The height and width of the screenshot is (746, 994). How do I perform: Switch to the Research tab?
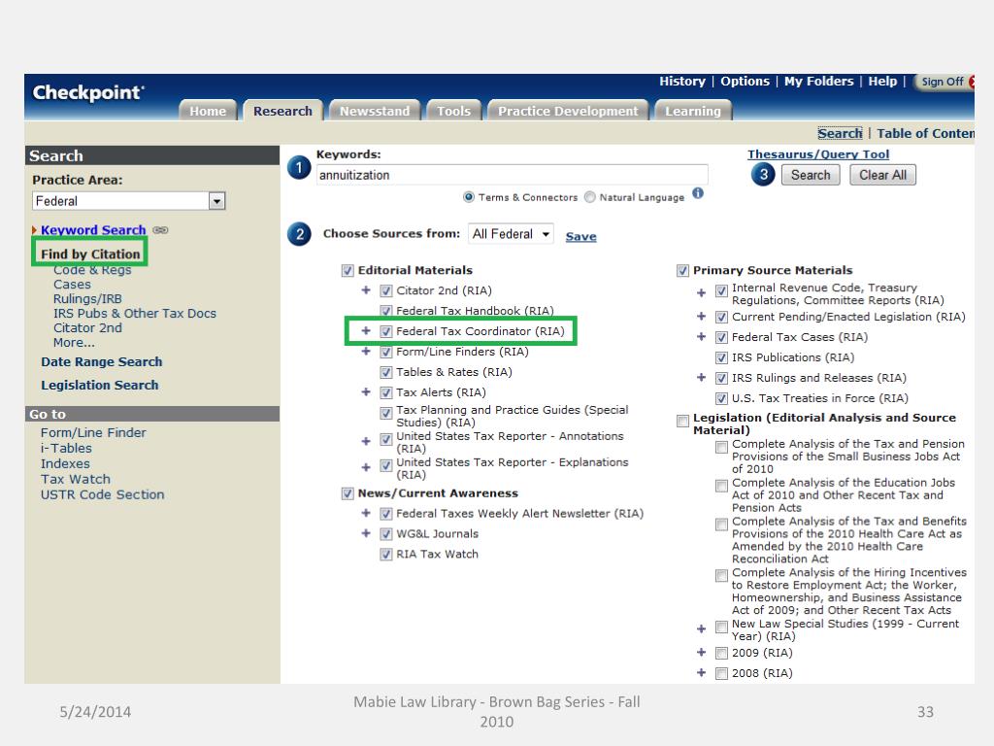click(282, 111)
